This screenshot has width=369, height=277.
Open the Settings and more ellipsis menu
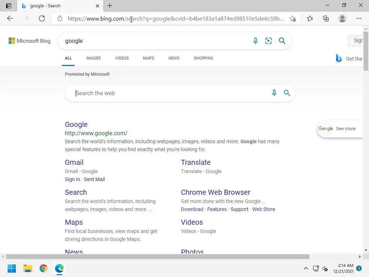click(x=359, y=18)
